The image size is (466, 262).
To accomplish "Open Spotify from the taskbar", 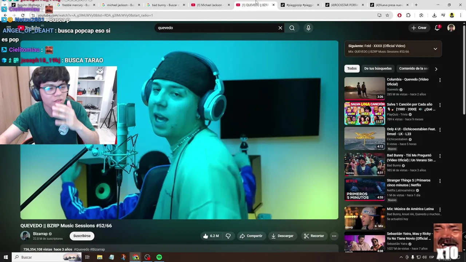I will [x=159, y=257].
